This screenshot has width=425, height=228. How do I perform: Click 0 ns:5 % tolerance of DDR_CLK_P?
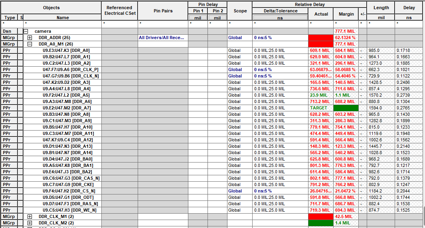263,69
